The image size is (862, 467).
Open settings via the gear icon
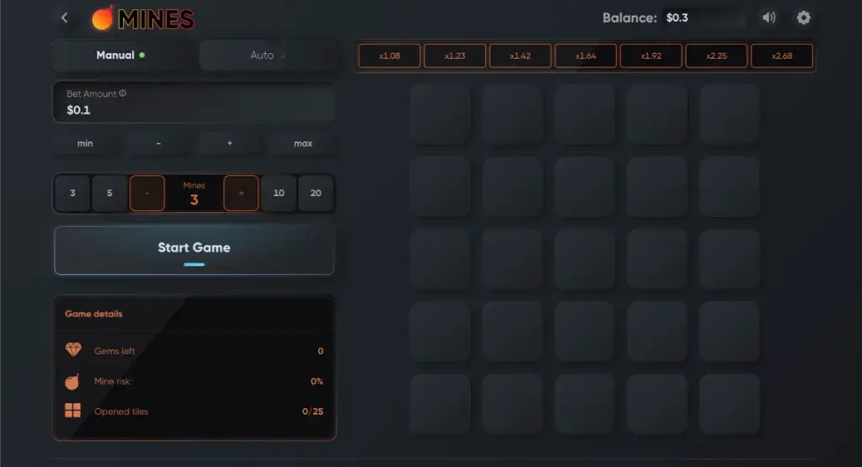coord(803,18)
